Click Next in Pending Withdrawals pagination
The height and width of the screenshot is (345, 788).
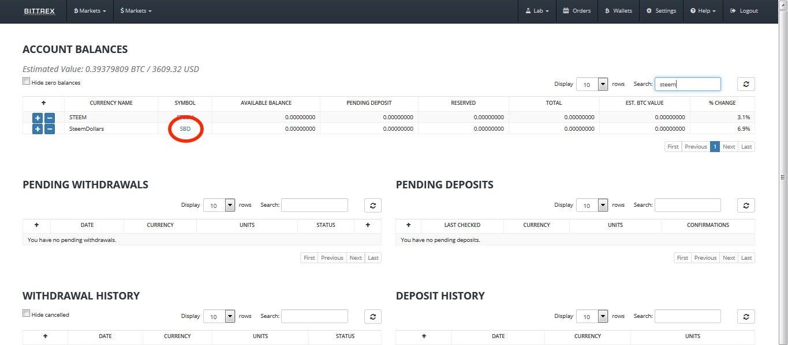pyautogui.click(x=356, y=257)
